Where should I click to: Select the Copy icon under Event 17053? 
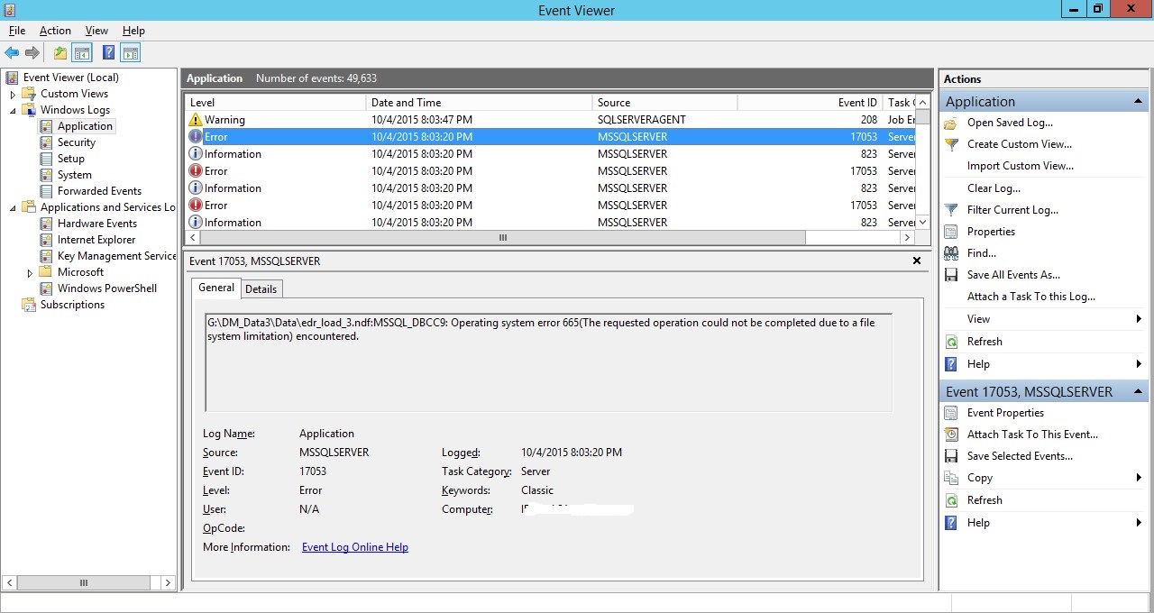pos(953,478)
